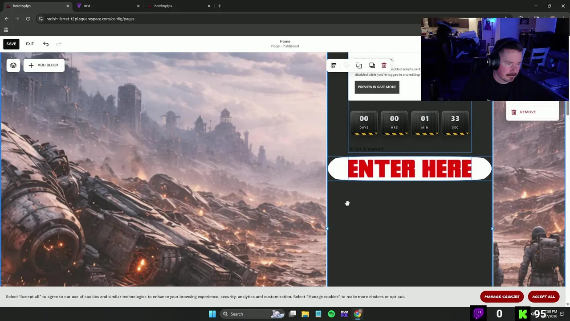Viewport: 570px width, 321px height.
Task: Close the Vast tab
Action: click(138, 6)
